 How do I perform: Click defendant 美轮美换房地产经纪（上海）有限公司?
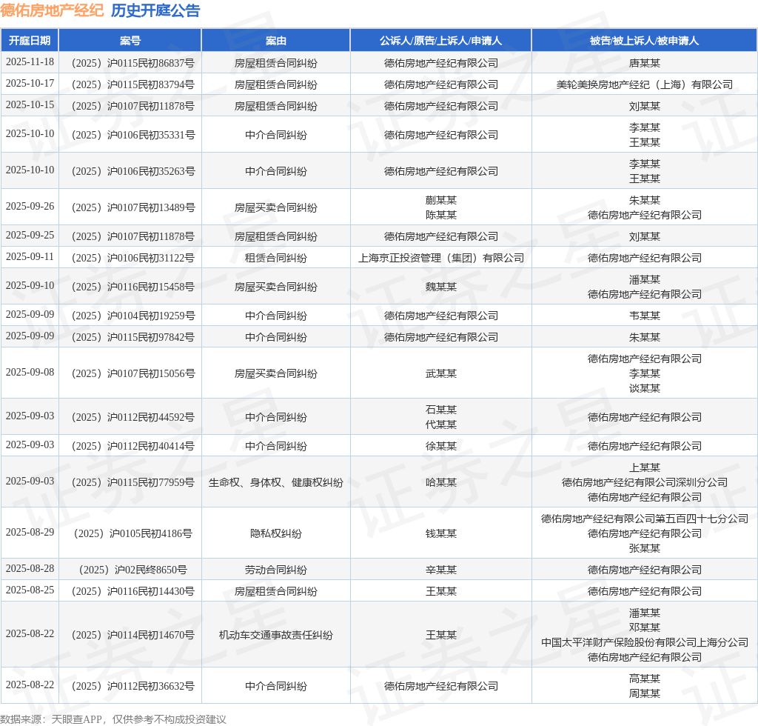click(645, 84)
